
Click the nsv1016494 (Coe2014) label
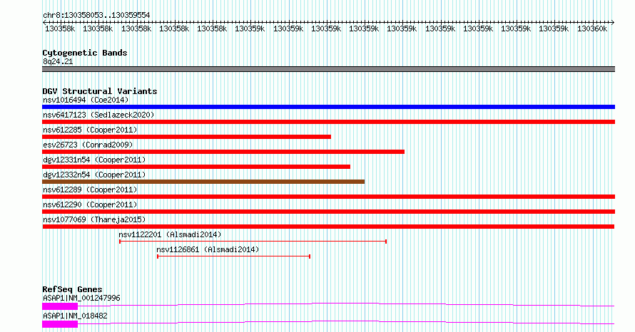[x=86, y=100]
